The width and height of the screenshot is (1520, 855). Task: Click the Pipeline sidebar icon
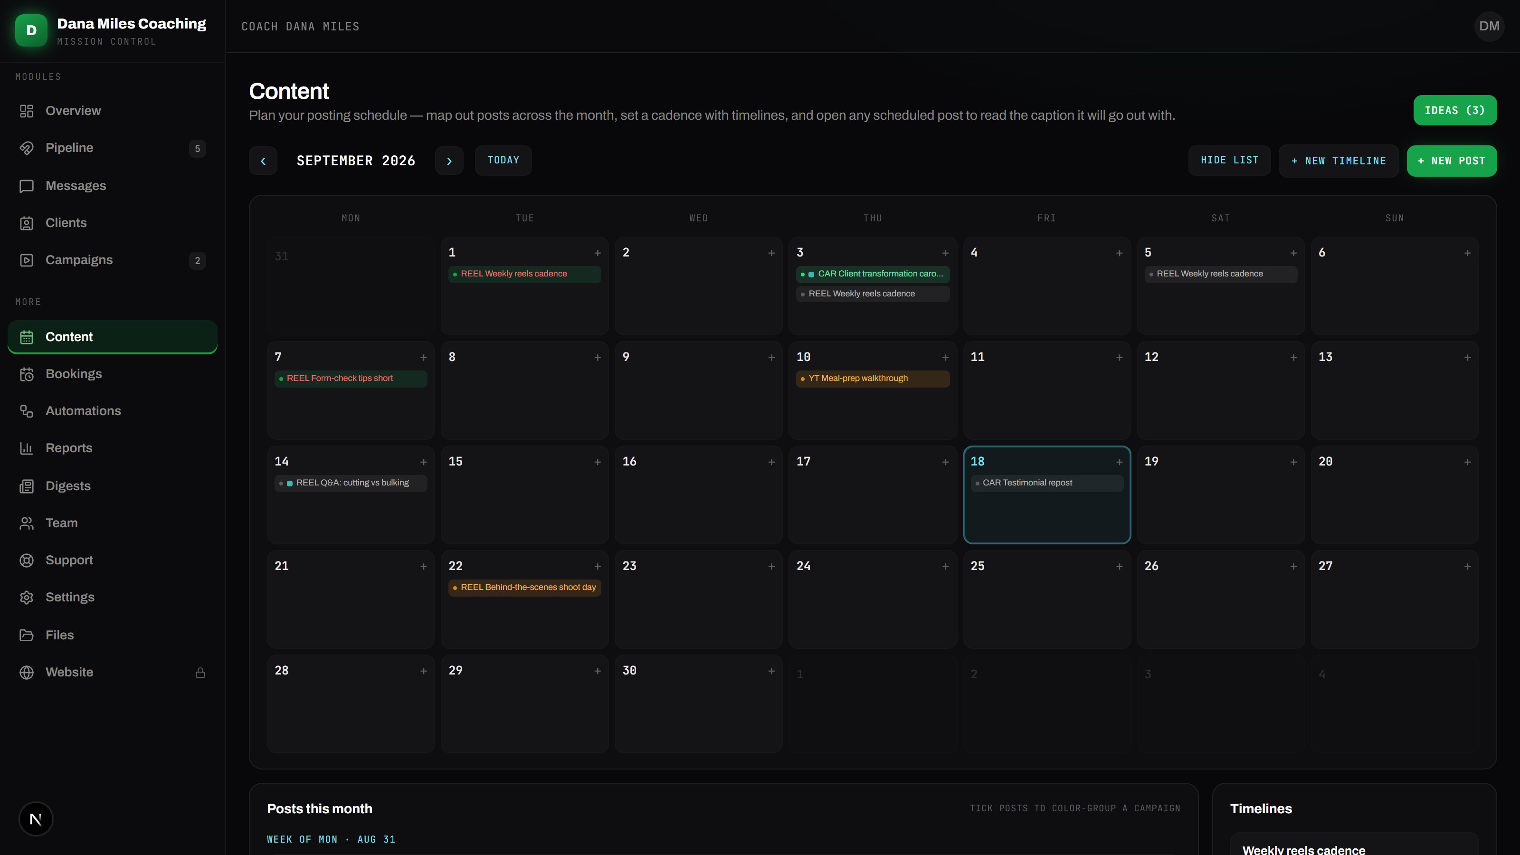pos(27,148)
